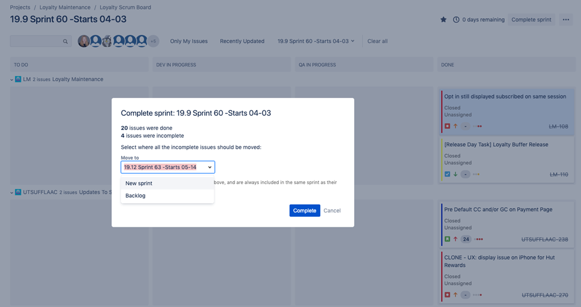The height and width of the screenshot is (307, 581).
Task: Click the days-in-column dots on UTSUFFLAAC-238
Action: click(x=479, y=239)
